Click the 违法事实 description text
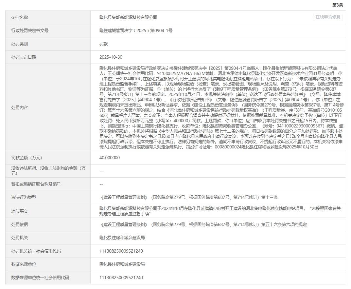Image resolution: width=351 pixels, height=289 pixels. pyautogui.click(x=221, y=211)
